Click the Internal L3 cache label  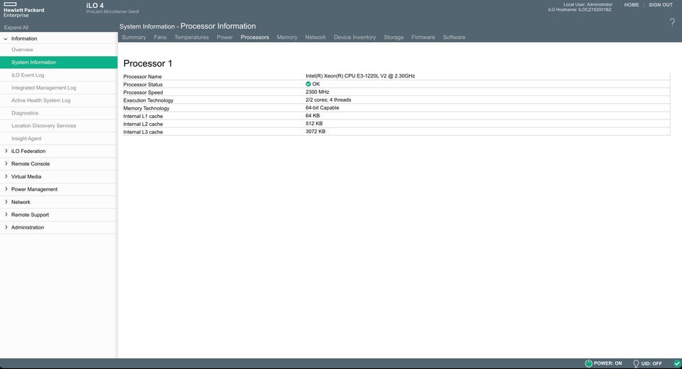(143, 132)
